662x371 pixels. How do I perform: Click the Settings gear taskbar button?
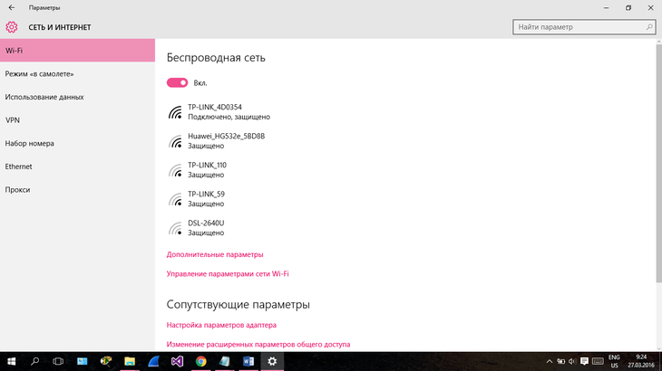click(x=272, y=361)
